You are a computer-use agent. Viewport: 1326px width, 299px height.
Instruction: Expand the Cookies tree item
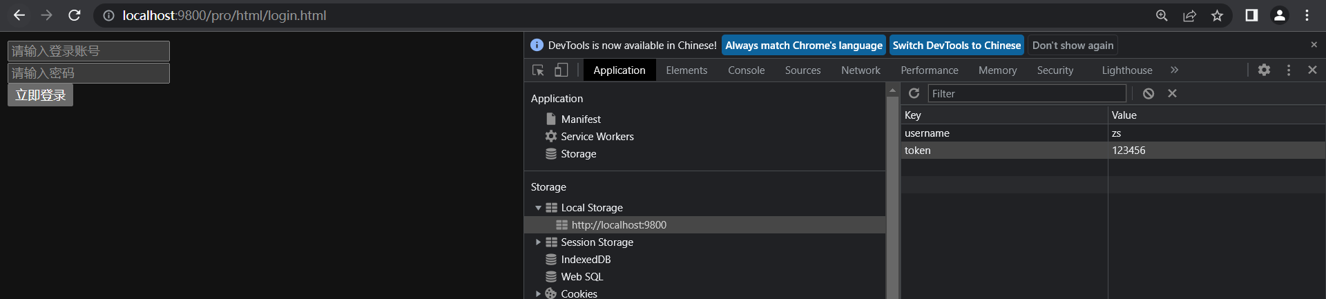tap(538, 294)
